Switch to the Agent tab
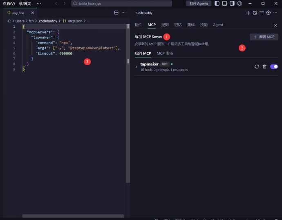The image size is (282, 220). 218,25
